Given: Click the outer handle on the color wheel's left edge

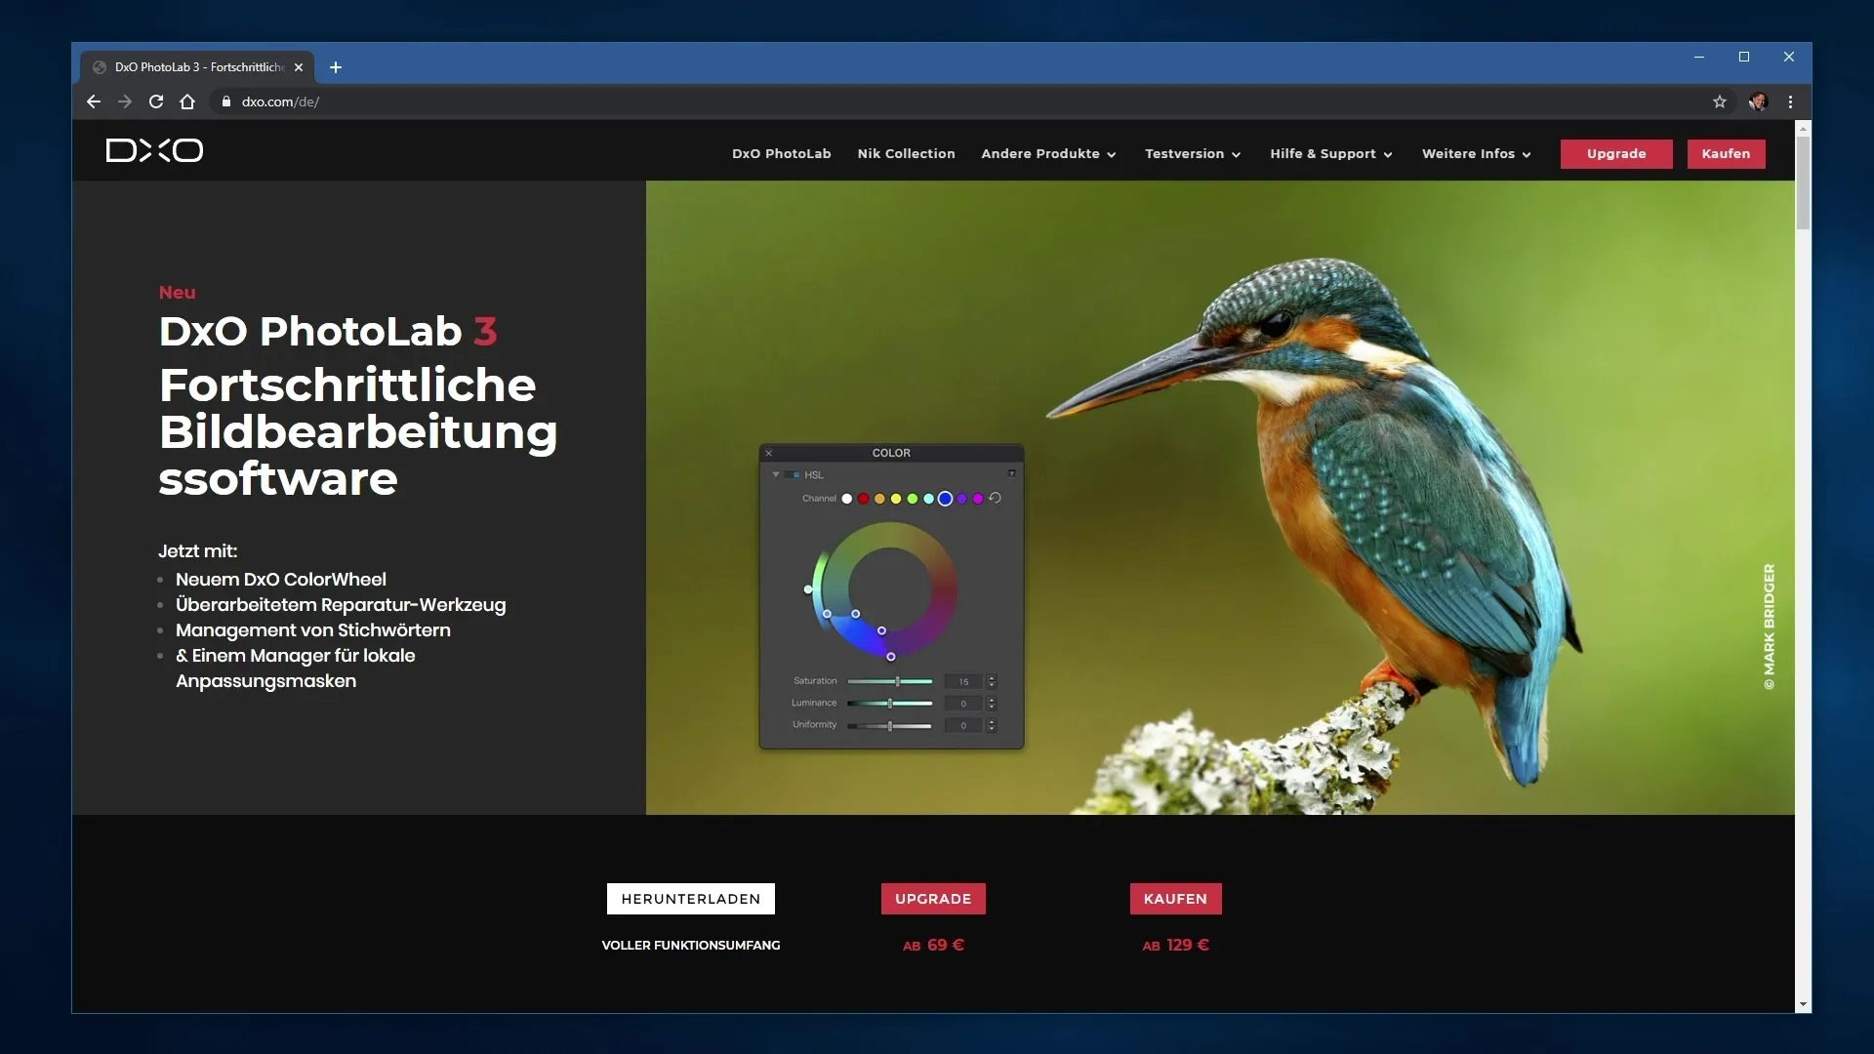Looking at the screenshot, I should [808, 589].
